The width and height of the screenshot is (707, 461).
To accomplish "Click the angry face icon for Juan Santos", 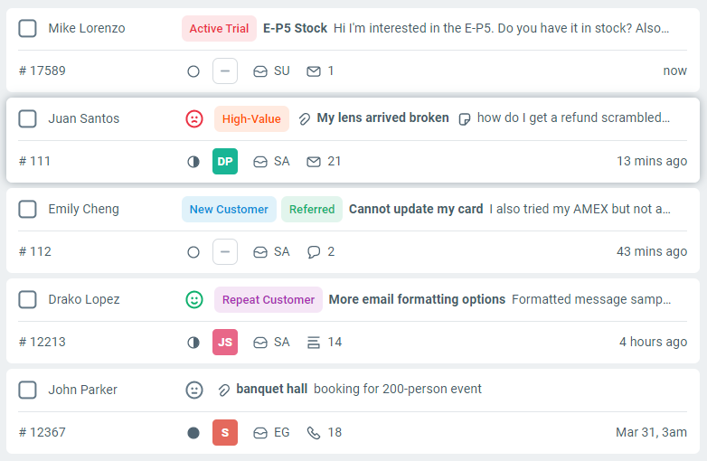I will pyautogui.click(x=194, y=118).
